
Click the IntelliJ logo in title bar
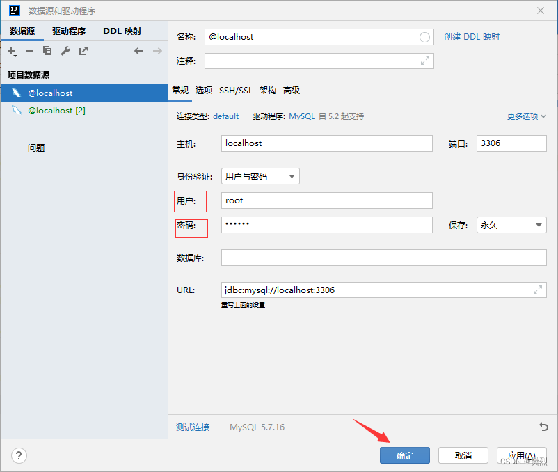pos(15,10)
